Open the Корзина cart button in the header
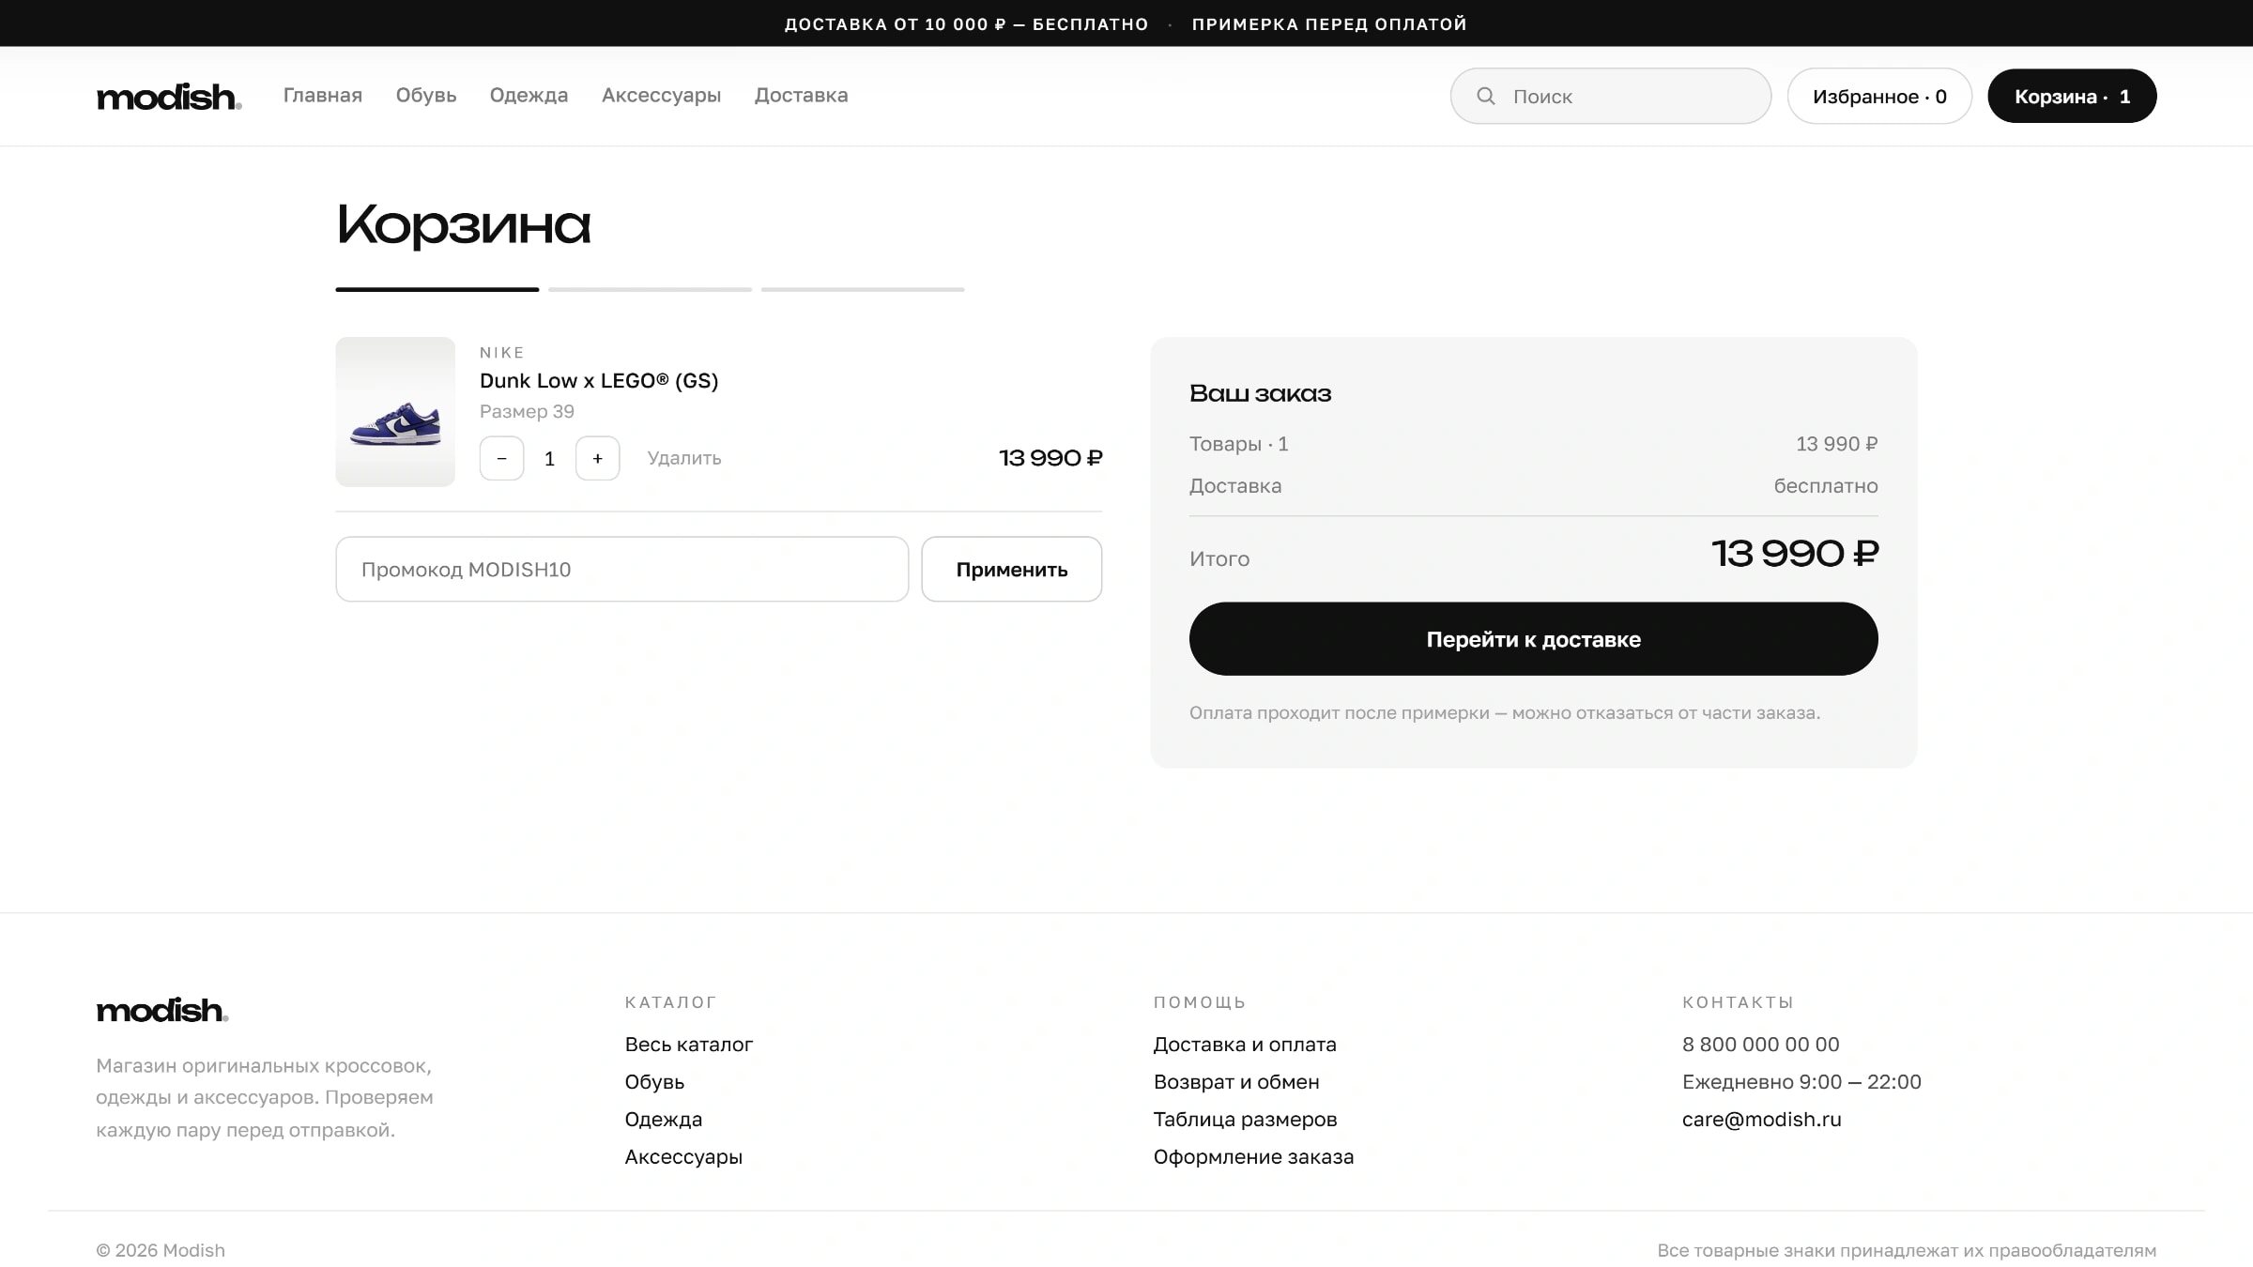2253x1267 pixels. (2072, 96)
